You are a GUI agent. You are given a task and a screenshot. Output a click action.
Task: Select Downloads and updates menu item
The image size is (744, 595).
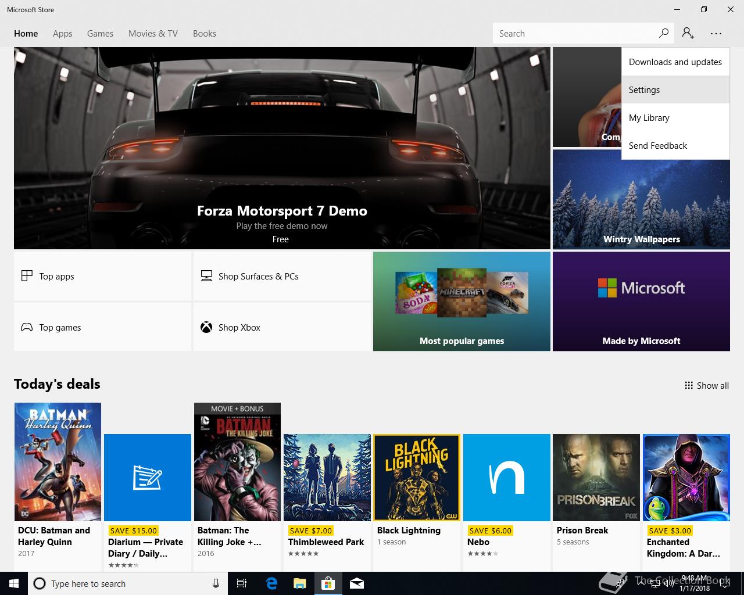[x=675, y=62]
